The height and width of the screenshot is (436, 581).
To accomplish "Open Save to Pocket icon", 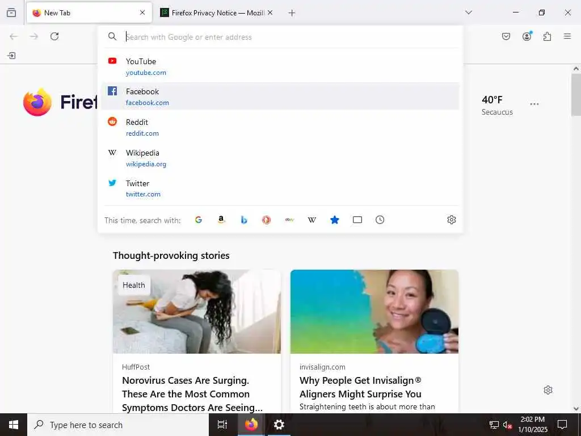I will [x=506, y=36].
